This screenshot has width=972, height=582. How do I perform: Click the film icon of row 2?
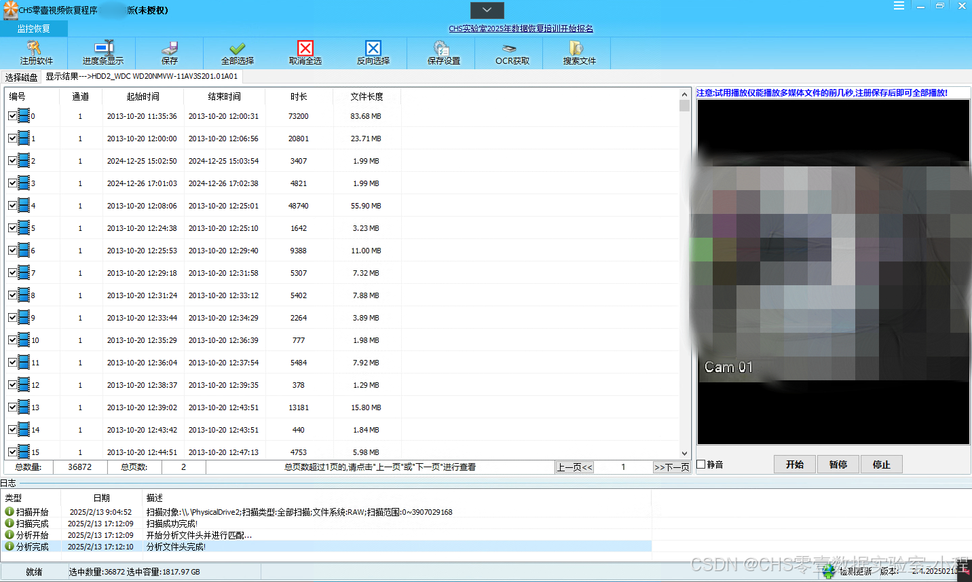(24, 161)
